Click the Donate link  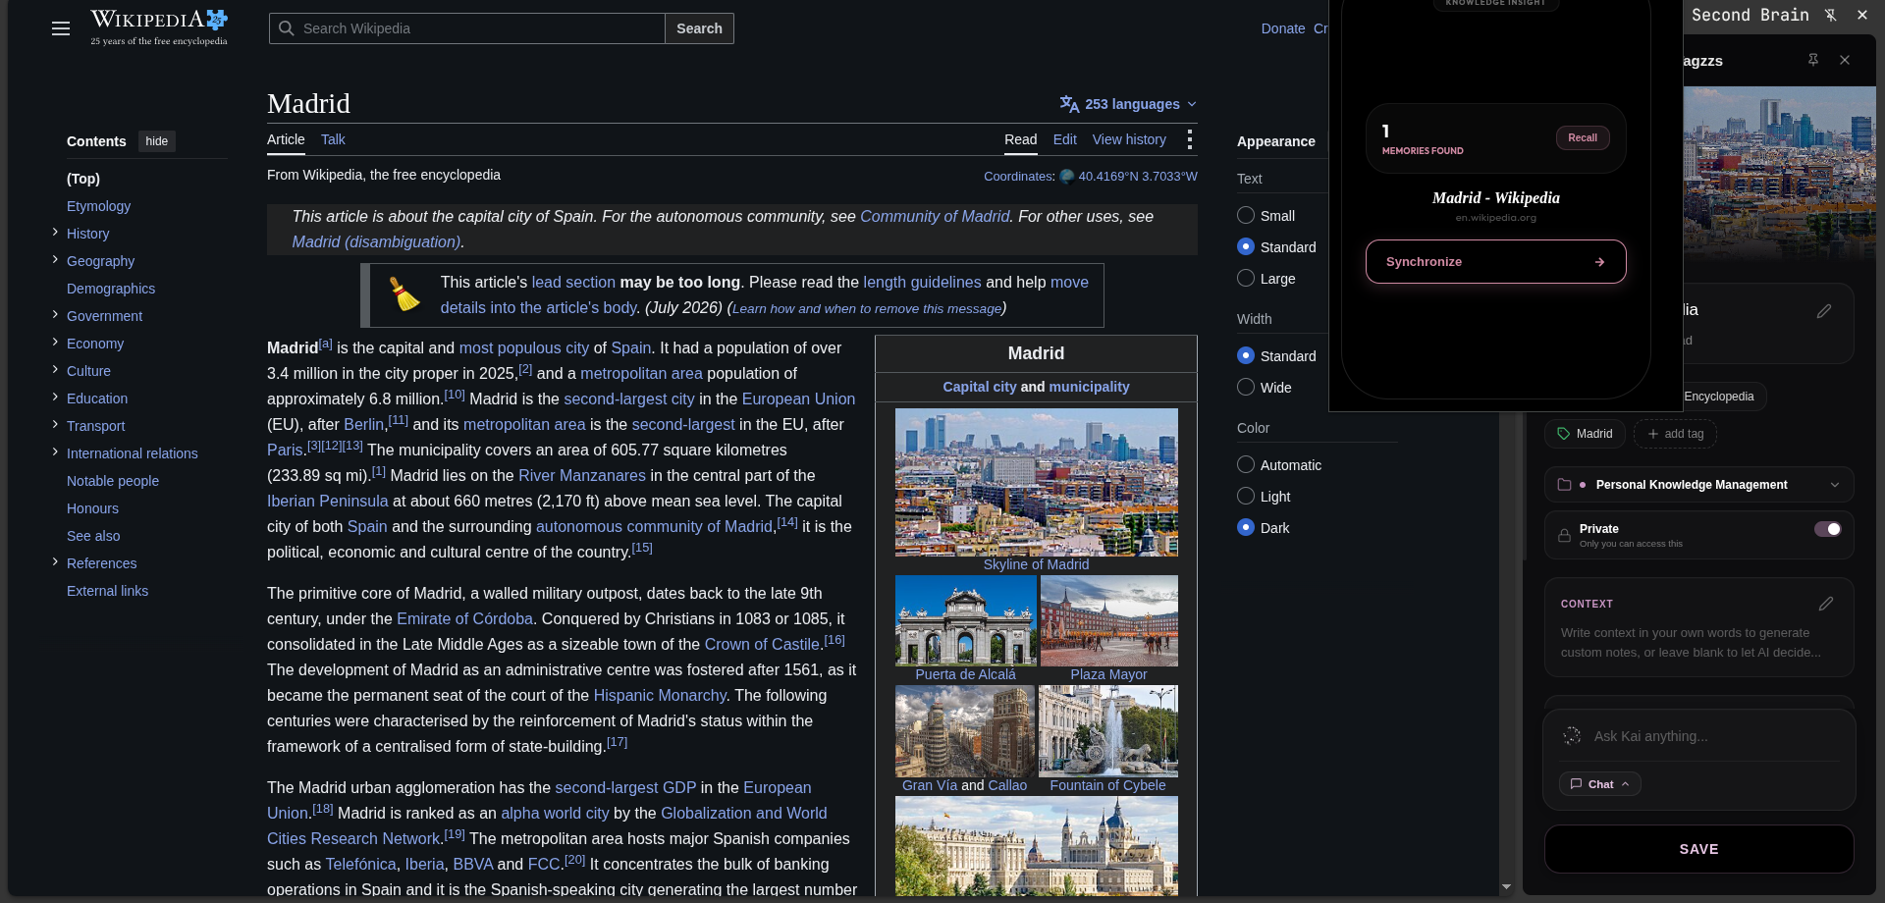coord(1283,28)
